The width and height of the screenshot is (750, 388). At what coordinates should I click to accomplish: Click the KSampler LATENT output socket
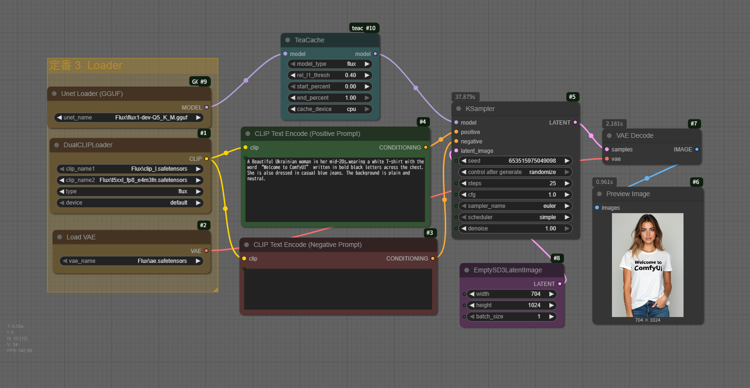point(575,123)
